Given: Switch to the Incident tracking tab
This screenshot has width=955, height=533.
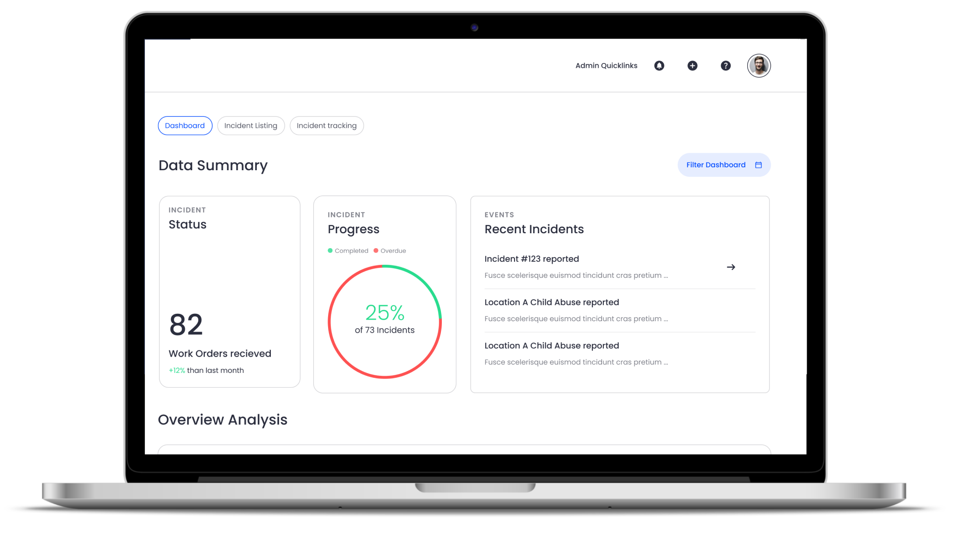Looking at the screenshot, I should pos(327,126).
